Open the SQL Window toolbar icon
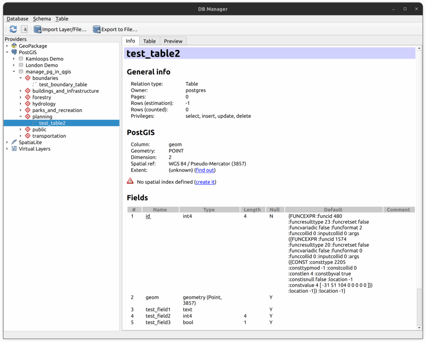The width and height of the screenshot is (426, 342). pos(25,29)
